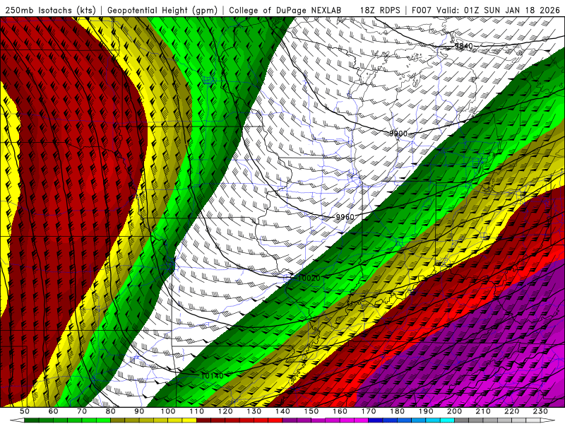565x424 pixels.
Task: Click the 100 value on the color scale
Action: click(168, 411)
